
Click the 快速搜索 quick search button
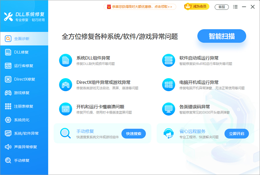click(133, 133)
